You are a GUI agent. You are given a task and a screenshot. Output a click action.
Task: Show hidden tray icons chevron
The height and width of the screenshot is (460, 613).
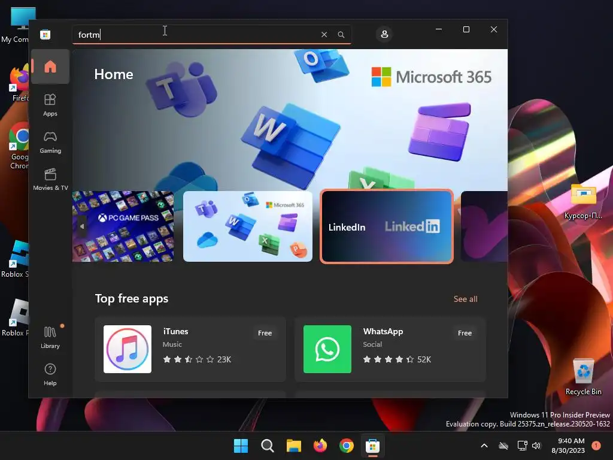484,446
